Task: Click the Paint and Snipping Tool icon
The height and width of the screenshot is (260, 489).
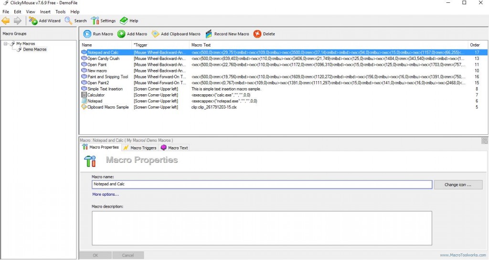Action: (x=84, y=77)
